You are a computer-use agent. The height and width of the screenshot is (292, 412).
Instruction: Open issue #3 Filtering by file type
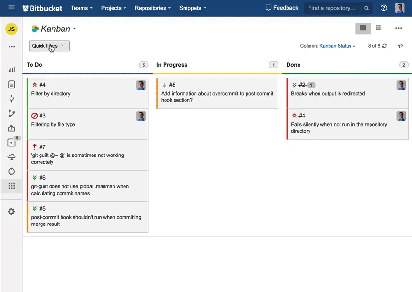pyautogui.click(x=87, y=124)
